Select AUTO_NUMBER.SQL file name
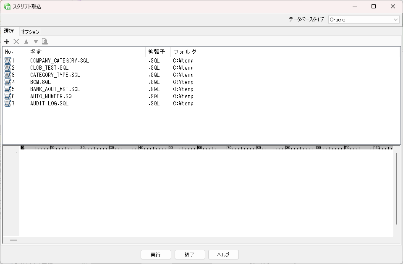This screenshot has height=264, width=403. (52, 96)
